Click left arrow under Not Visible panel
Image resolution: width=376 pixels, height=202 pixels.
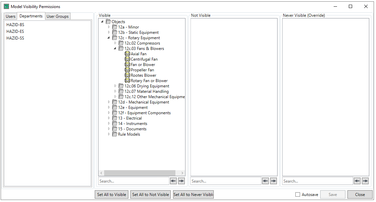(x=265, y=181)
